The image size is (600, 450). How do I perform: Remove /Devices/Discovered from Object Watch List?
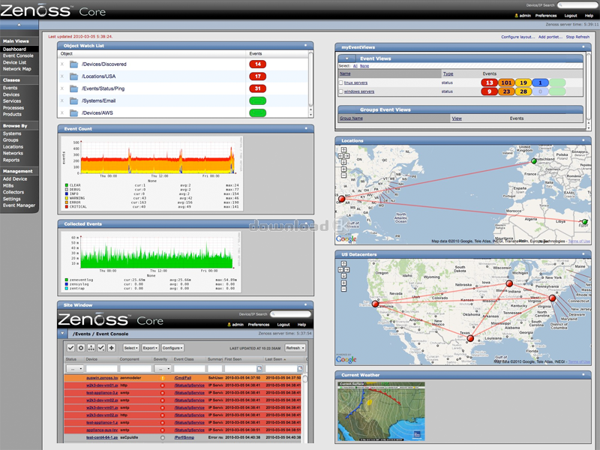tap(62, 64)
